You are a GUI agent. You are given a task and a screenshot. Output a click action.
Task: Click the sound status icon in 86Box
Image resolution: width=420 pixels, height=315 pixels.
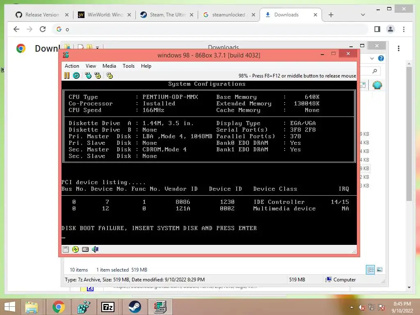click(x=95, y=249)
